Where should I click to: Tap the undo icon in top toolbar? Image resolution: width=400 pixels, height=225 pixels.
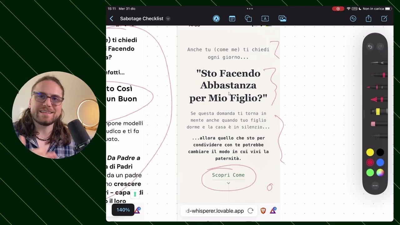click(353, 19)
